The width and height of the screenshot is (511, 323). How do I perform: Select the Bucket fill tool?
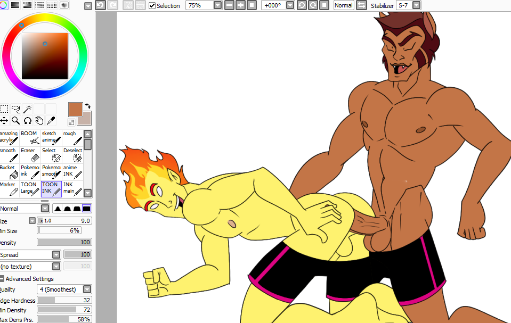(9, 171)
